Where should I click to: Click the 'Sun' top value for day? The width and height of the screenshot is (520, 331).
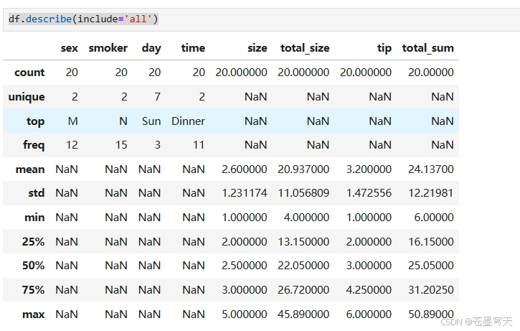click(x=151, y=121)
